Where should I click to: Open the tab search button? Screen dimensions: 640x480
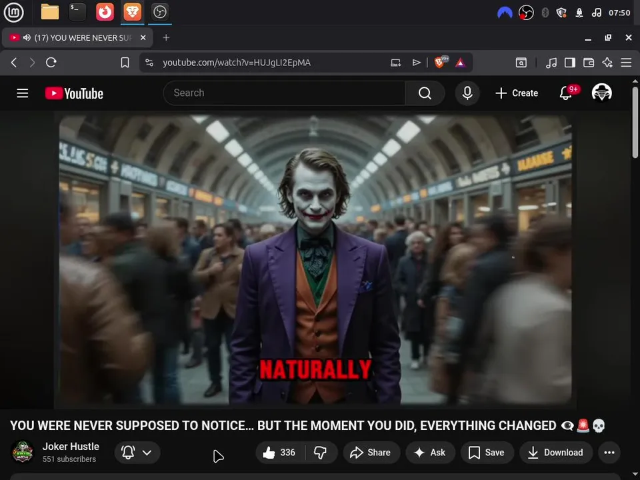click(521, 63)
